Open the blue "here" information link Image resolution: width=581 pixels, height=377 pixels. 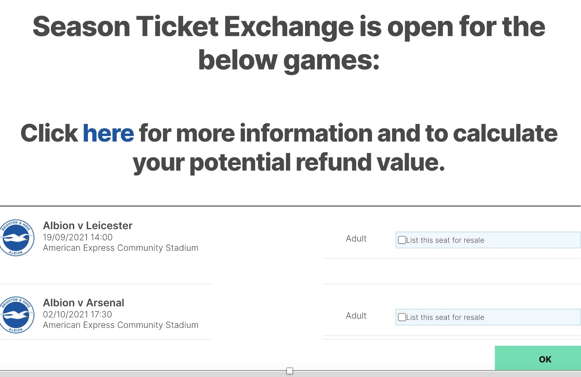coord(108,133)
